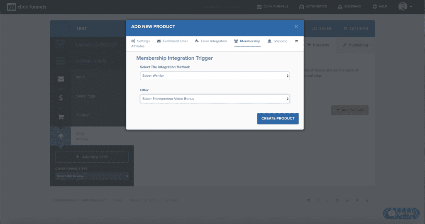Open the Get Help chat widget
This screenshot has width=425, height=224.
[401, 214]
